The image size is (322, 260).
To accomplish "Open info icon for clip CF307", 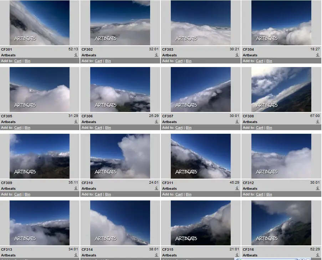I will pyautogui.click(x=237, y=122).
